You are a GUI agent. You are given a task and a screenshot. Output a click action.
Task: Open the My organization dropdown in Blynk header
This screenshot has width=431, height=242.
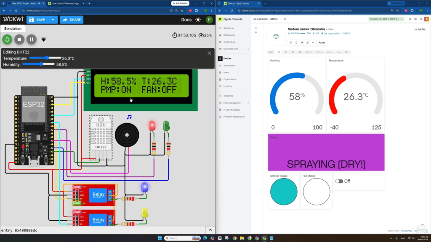click(x=266, y=19)
